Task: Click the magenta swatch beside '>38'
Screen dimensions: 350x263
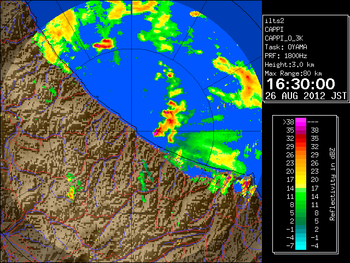Action: click(301, 122)
